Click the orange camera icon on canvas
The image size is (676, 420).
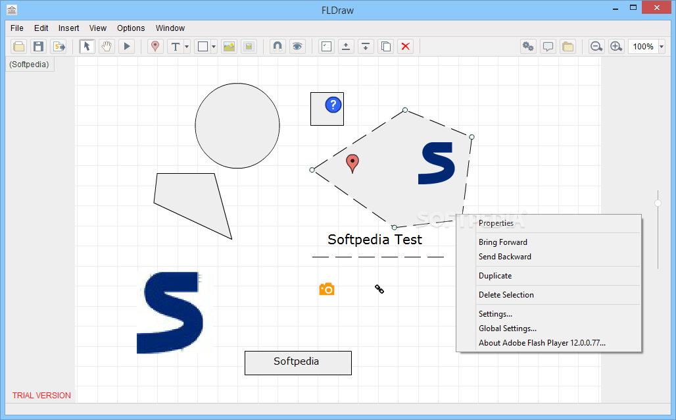point(327,289)
